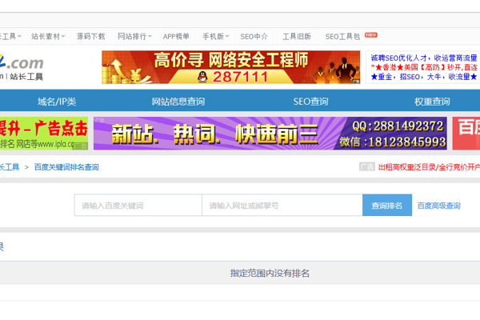480x320 pixels.
Task: Open the 站长素材 dropdown menu
Action: (48, 37)
